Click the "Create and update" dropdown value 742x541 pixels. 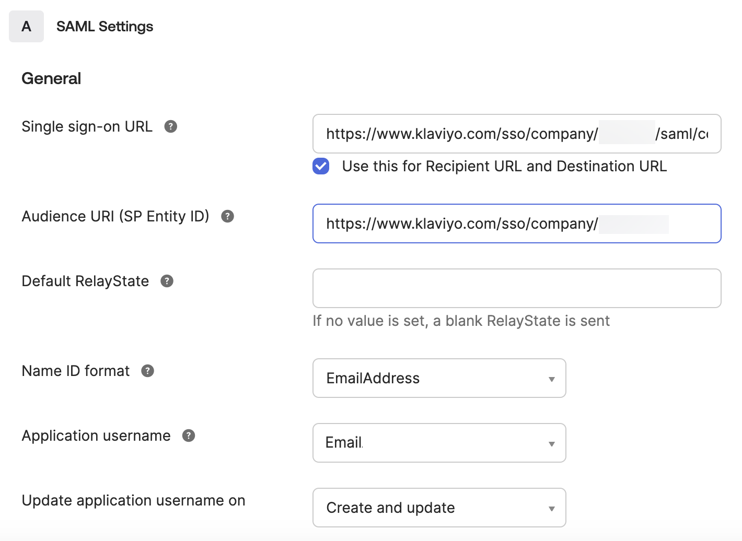click(x=390, y=507)
